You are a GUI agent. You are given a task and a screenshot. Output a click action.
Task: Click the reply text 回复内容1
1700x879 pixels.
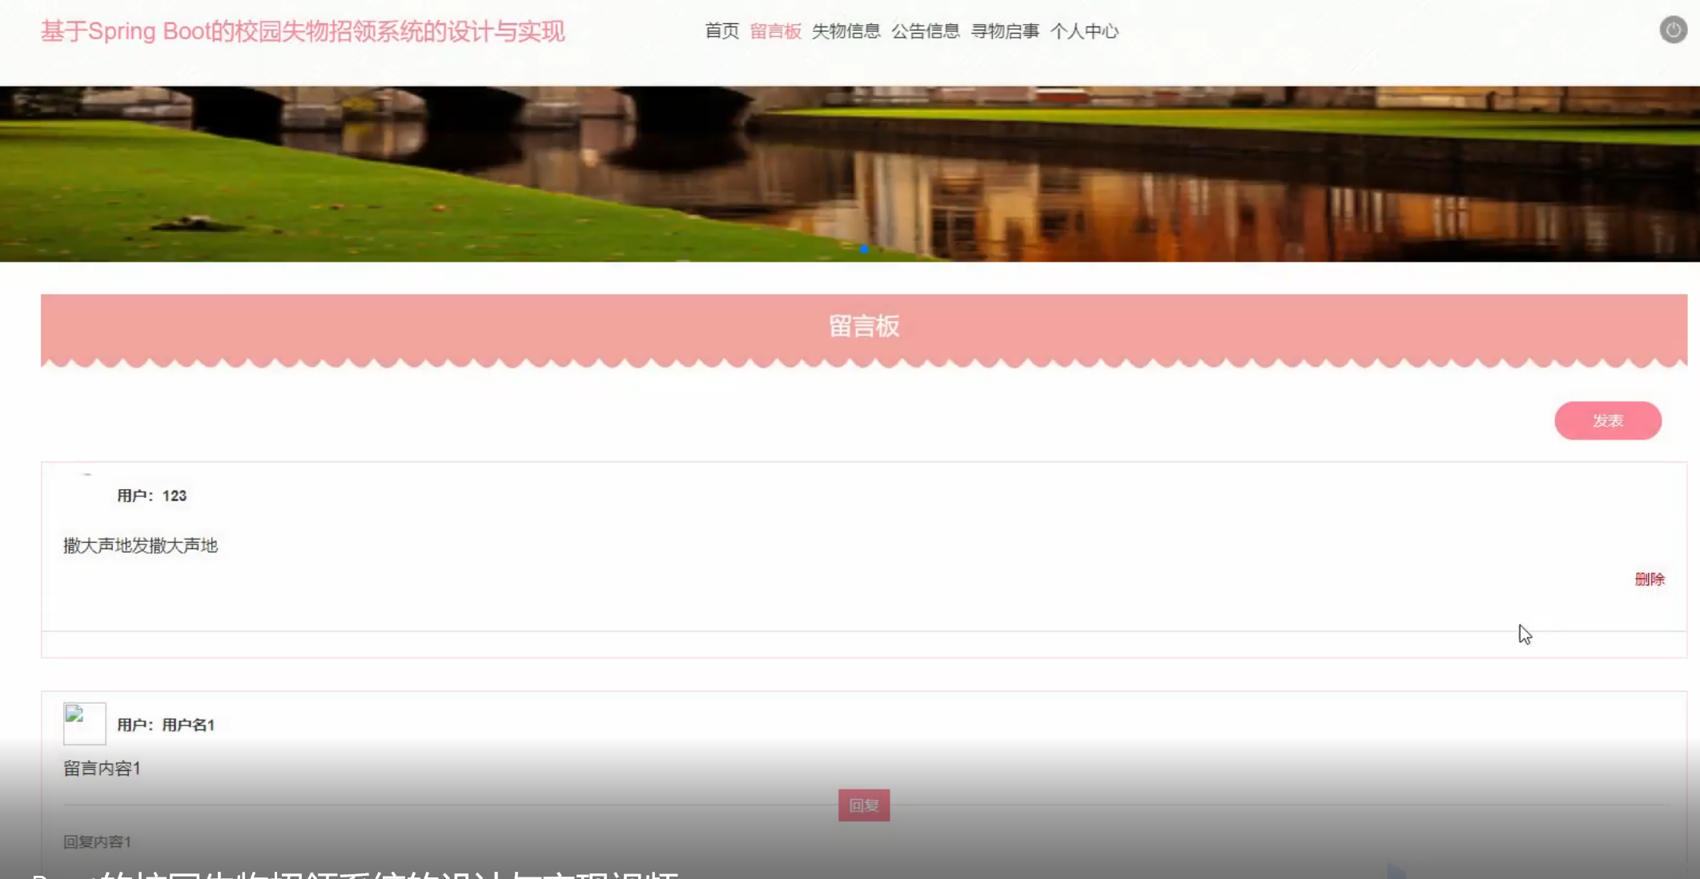(x=98, y=841)
